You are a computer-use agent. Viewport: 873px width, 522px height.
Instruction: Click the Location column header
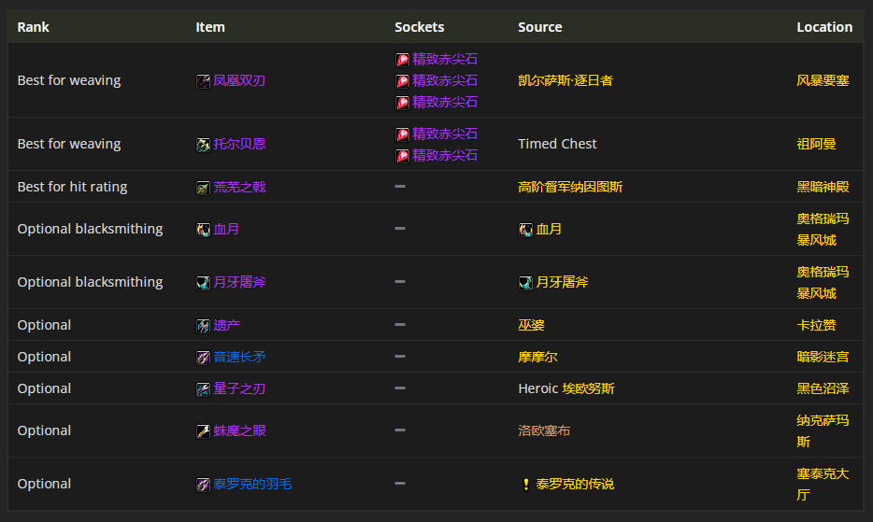[824, 27]
